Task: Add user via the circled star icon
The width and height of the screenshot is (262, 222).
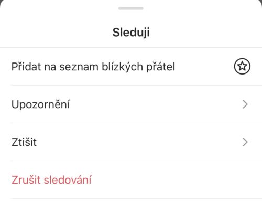Action: click(242, 66)
